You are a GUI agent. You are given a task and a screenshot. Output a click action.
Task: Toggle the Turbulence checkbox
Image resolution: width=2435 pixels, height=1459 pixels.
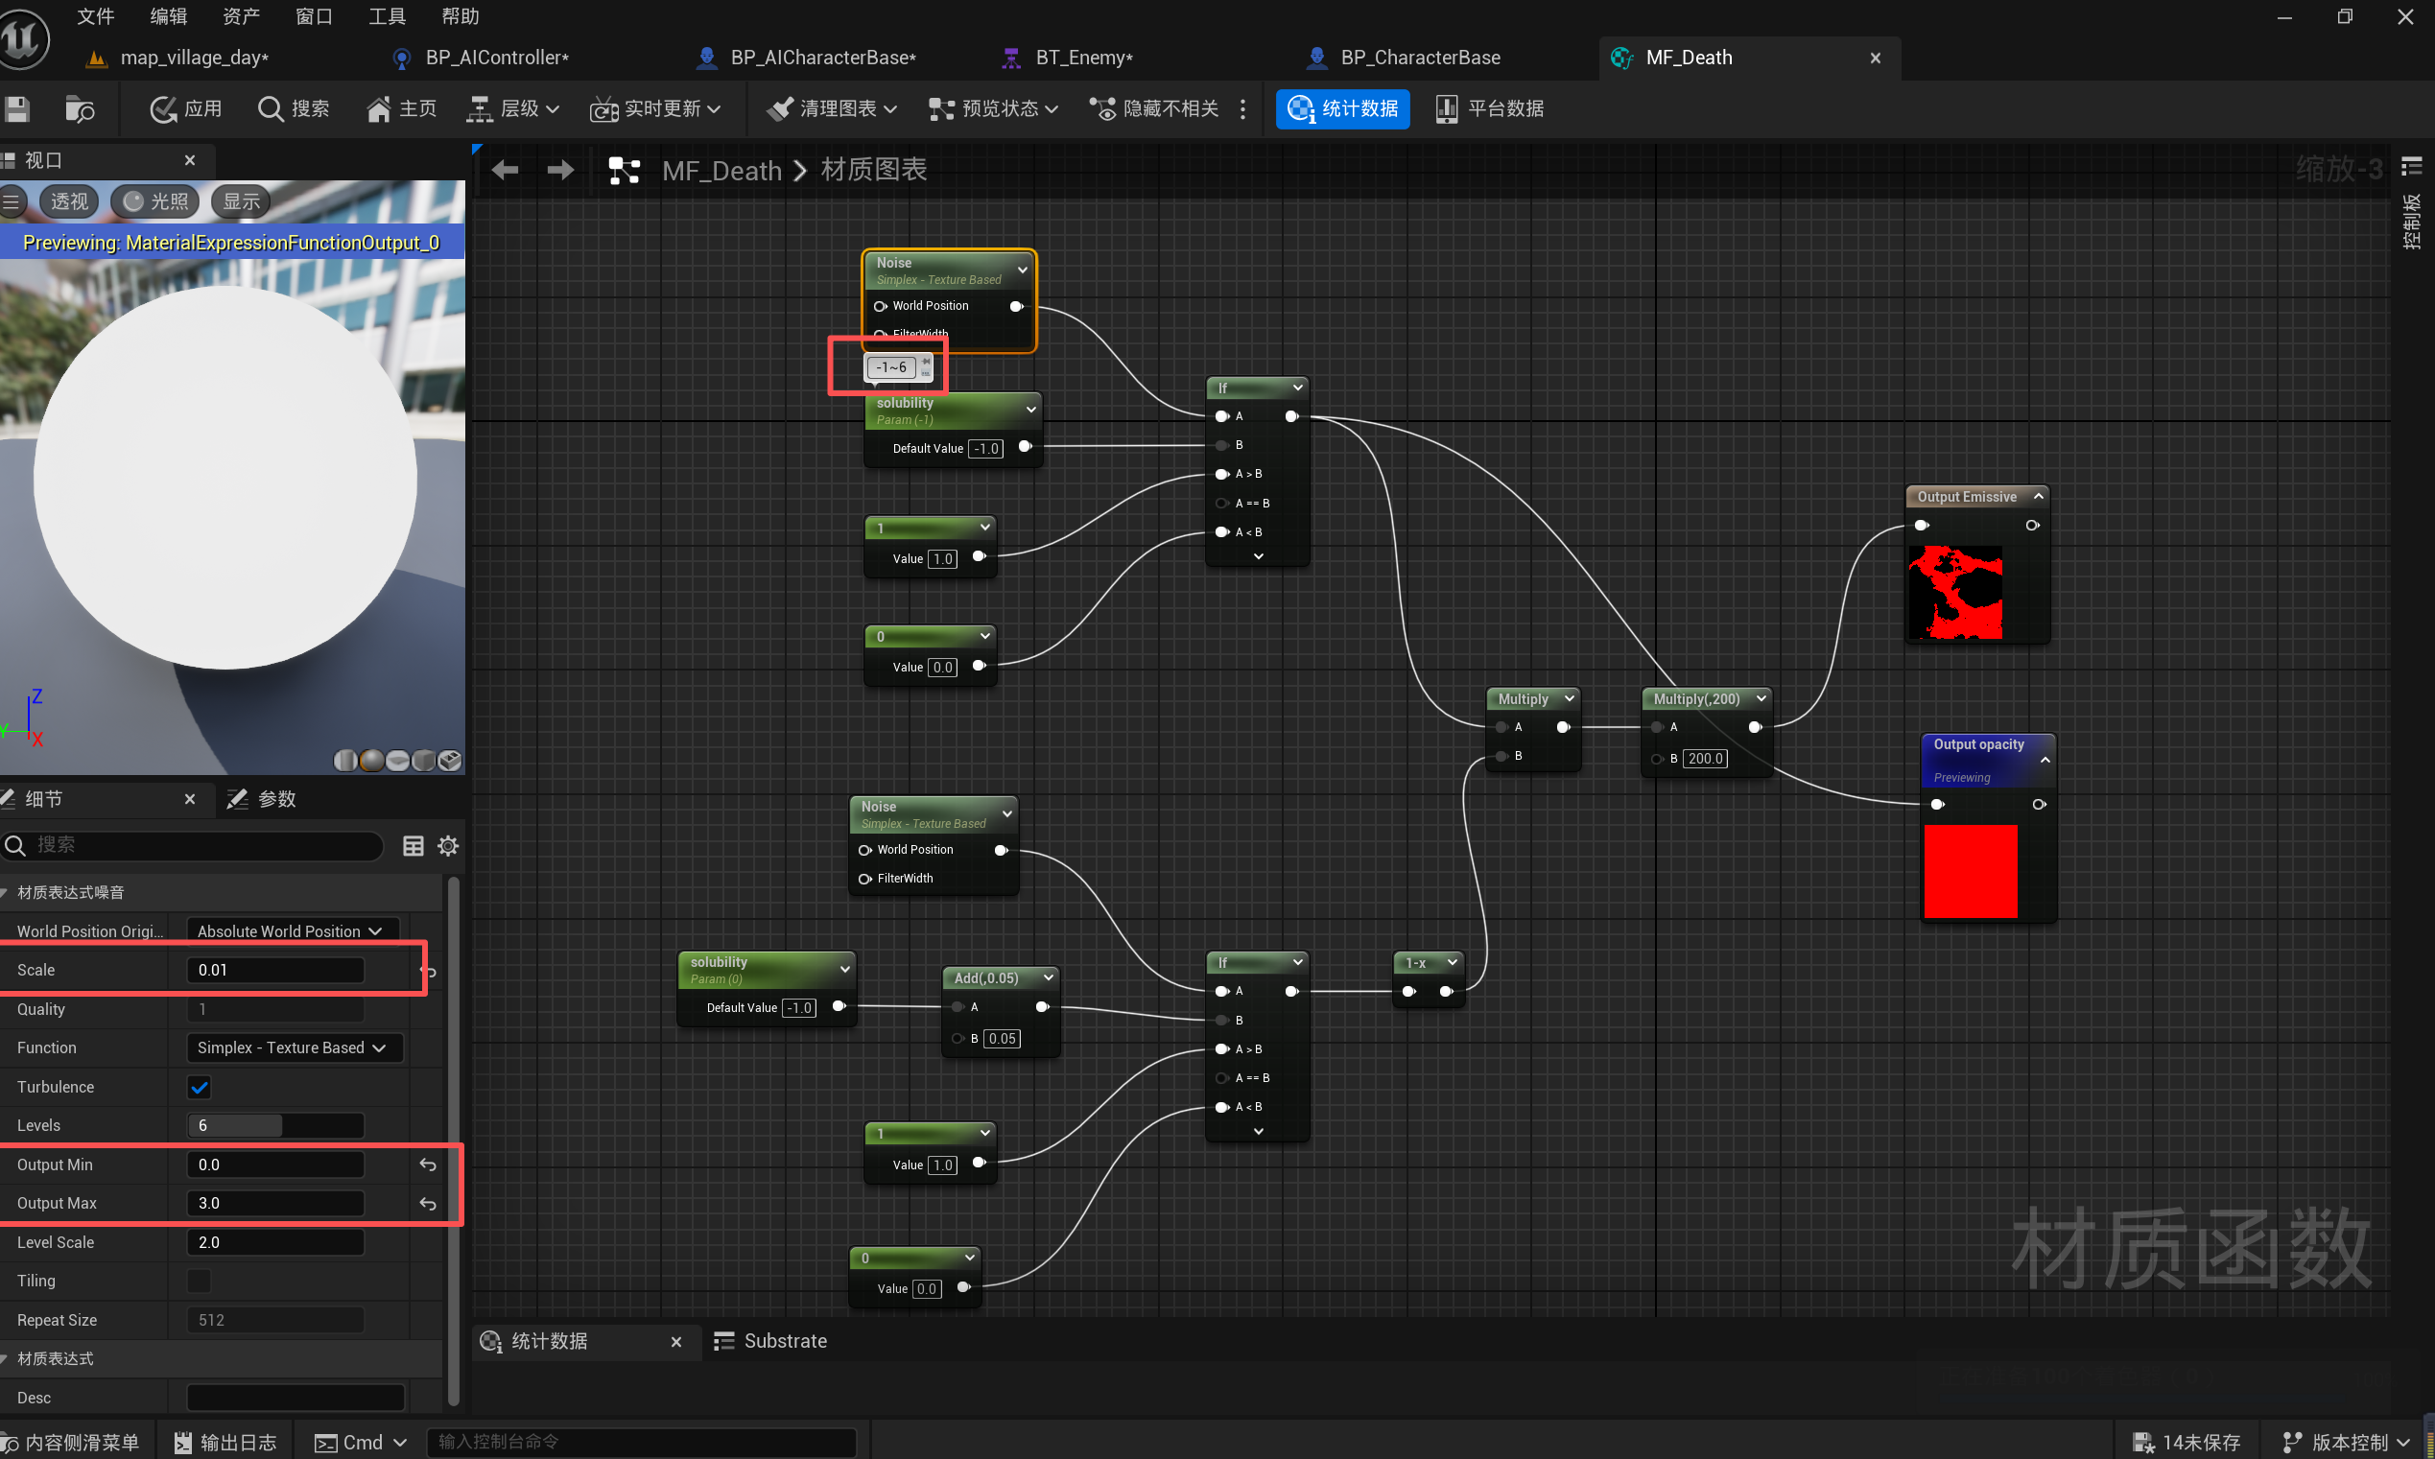pyautogui.click(x=200, y=1087)
